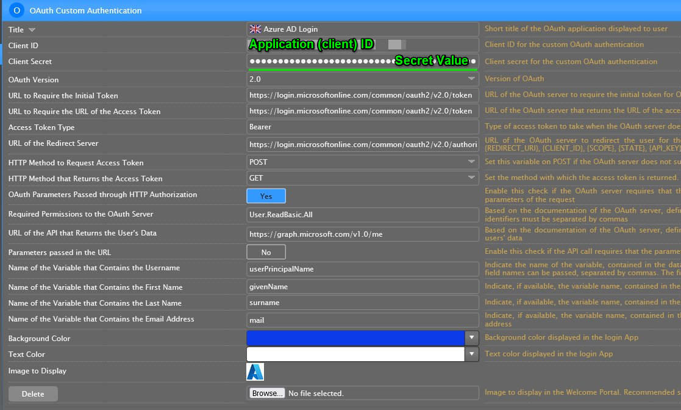
Task: Click 'Client secret for the custom OAuth authentication' text
Action: [x=571, y=62]
